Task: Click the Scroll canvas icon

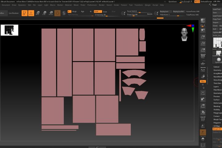Action: (x=203, y=30)
